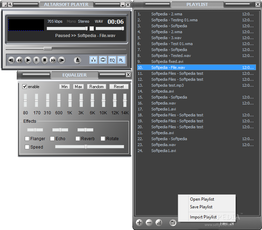The image size is (262, 230).
Task: Toggle the playlist window with PL
Action: (x=121, y=60)
